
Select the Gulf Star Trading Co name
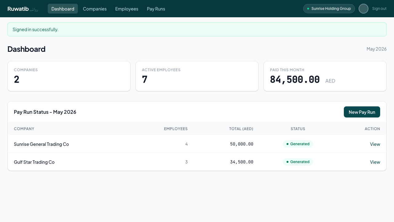(34, 162)
